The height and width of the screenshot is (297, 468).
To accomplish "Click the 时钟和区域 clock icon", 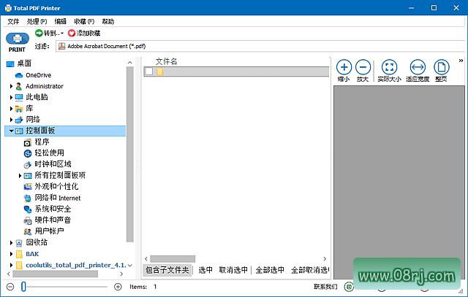I will [x=28, y=164].
